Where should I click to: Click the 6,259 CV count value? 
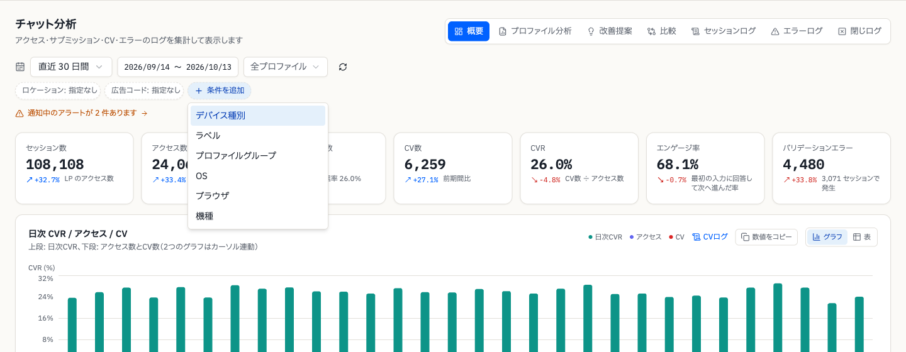coord(425,165)
